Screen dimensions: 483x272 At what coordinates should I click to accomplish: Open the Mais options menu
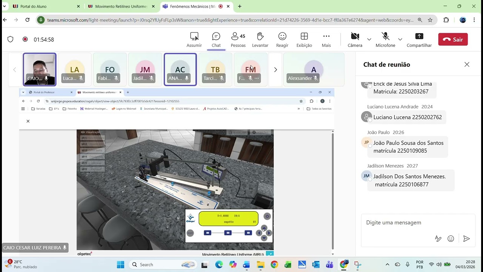point(326,40)
